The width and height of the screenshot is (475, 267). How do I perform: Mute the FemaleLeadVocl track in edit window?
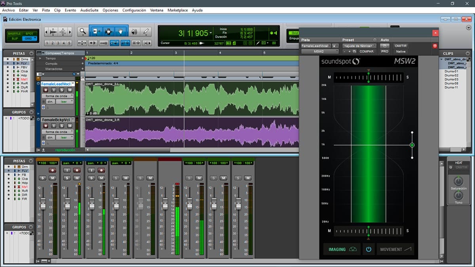(70, 90)
